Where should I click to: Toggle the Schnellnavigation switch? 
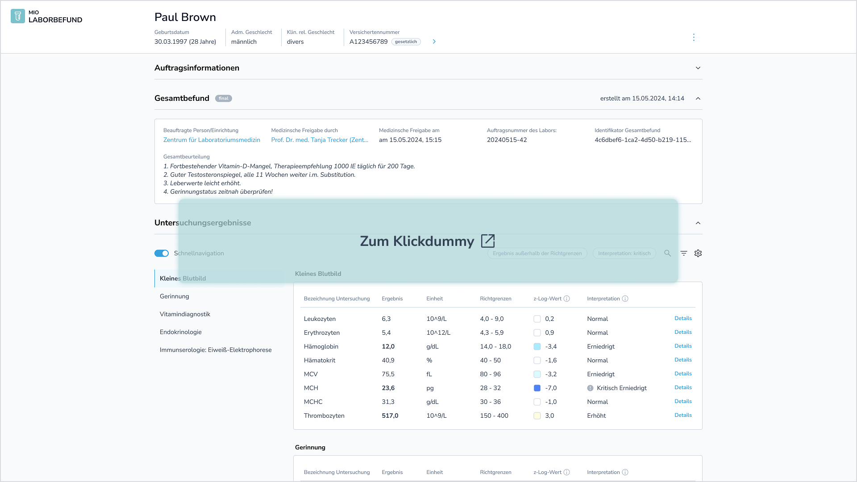click(x=162, y=253)
